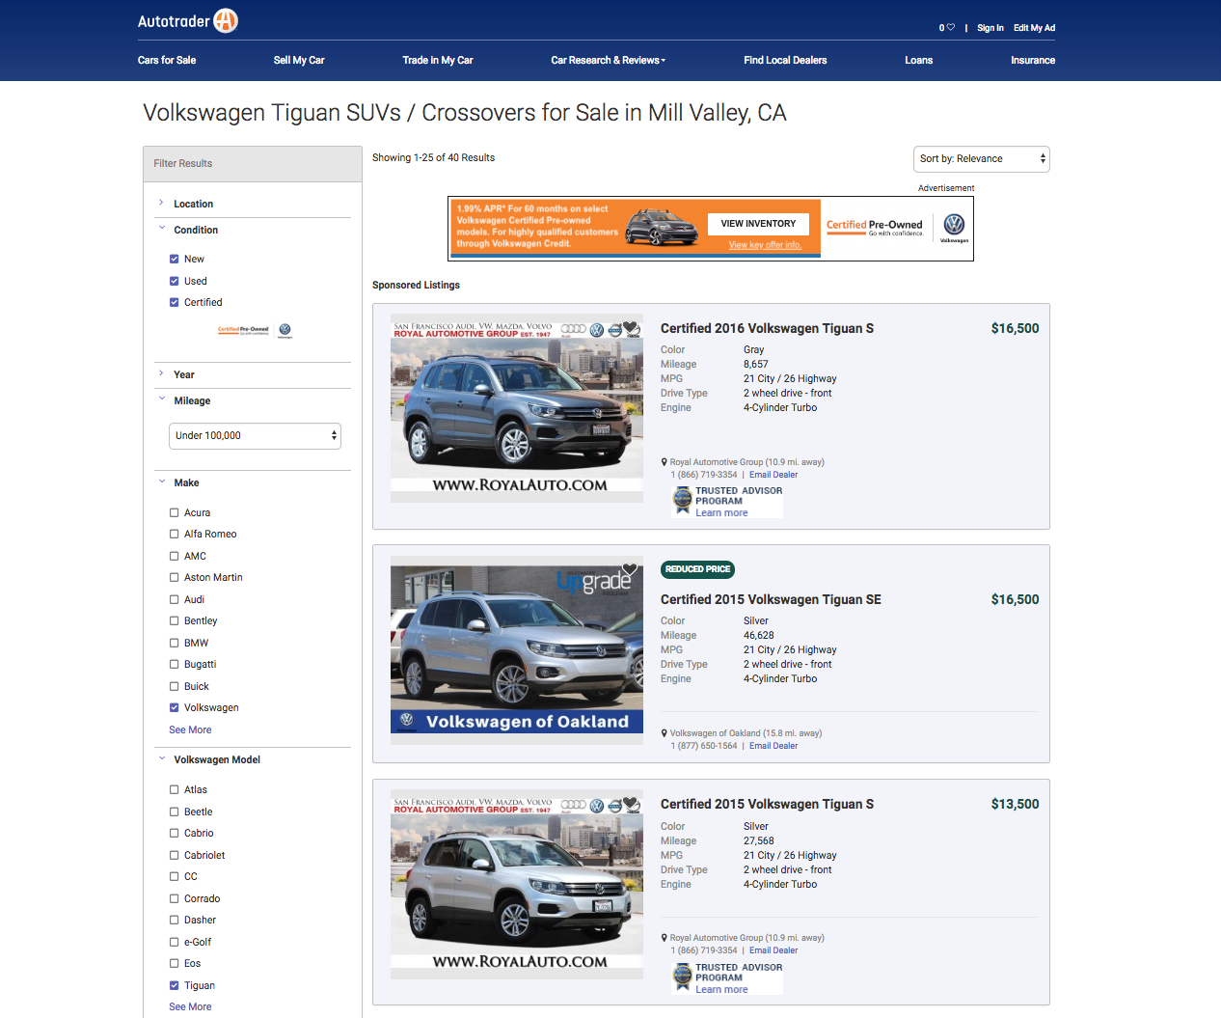Click See More under Make list
The image size is (1221, 1018).
190,729
